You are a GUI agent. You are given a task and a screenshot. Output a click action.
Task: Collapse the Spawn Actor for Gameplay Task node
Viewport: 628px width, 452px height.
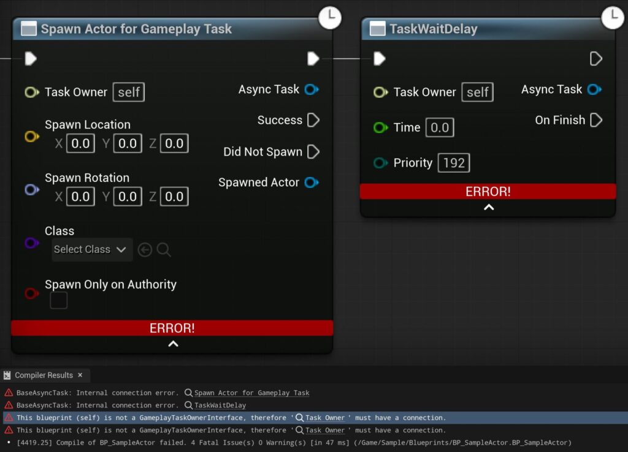point(173,344)
